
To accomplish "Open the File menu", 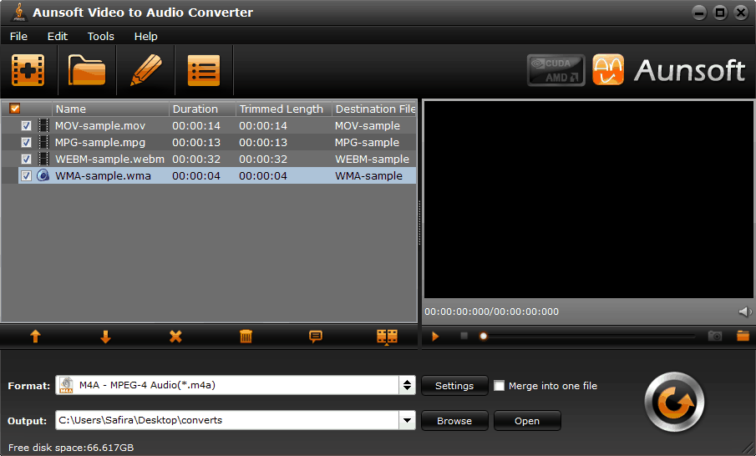I will click(x=19, y=36).
